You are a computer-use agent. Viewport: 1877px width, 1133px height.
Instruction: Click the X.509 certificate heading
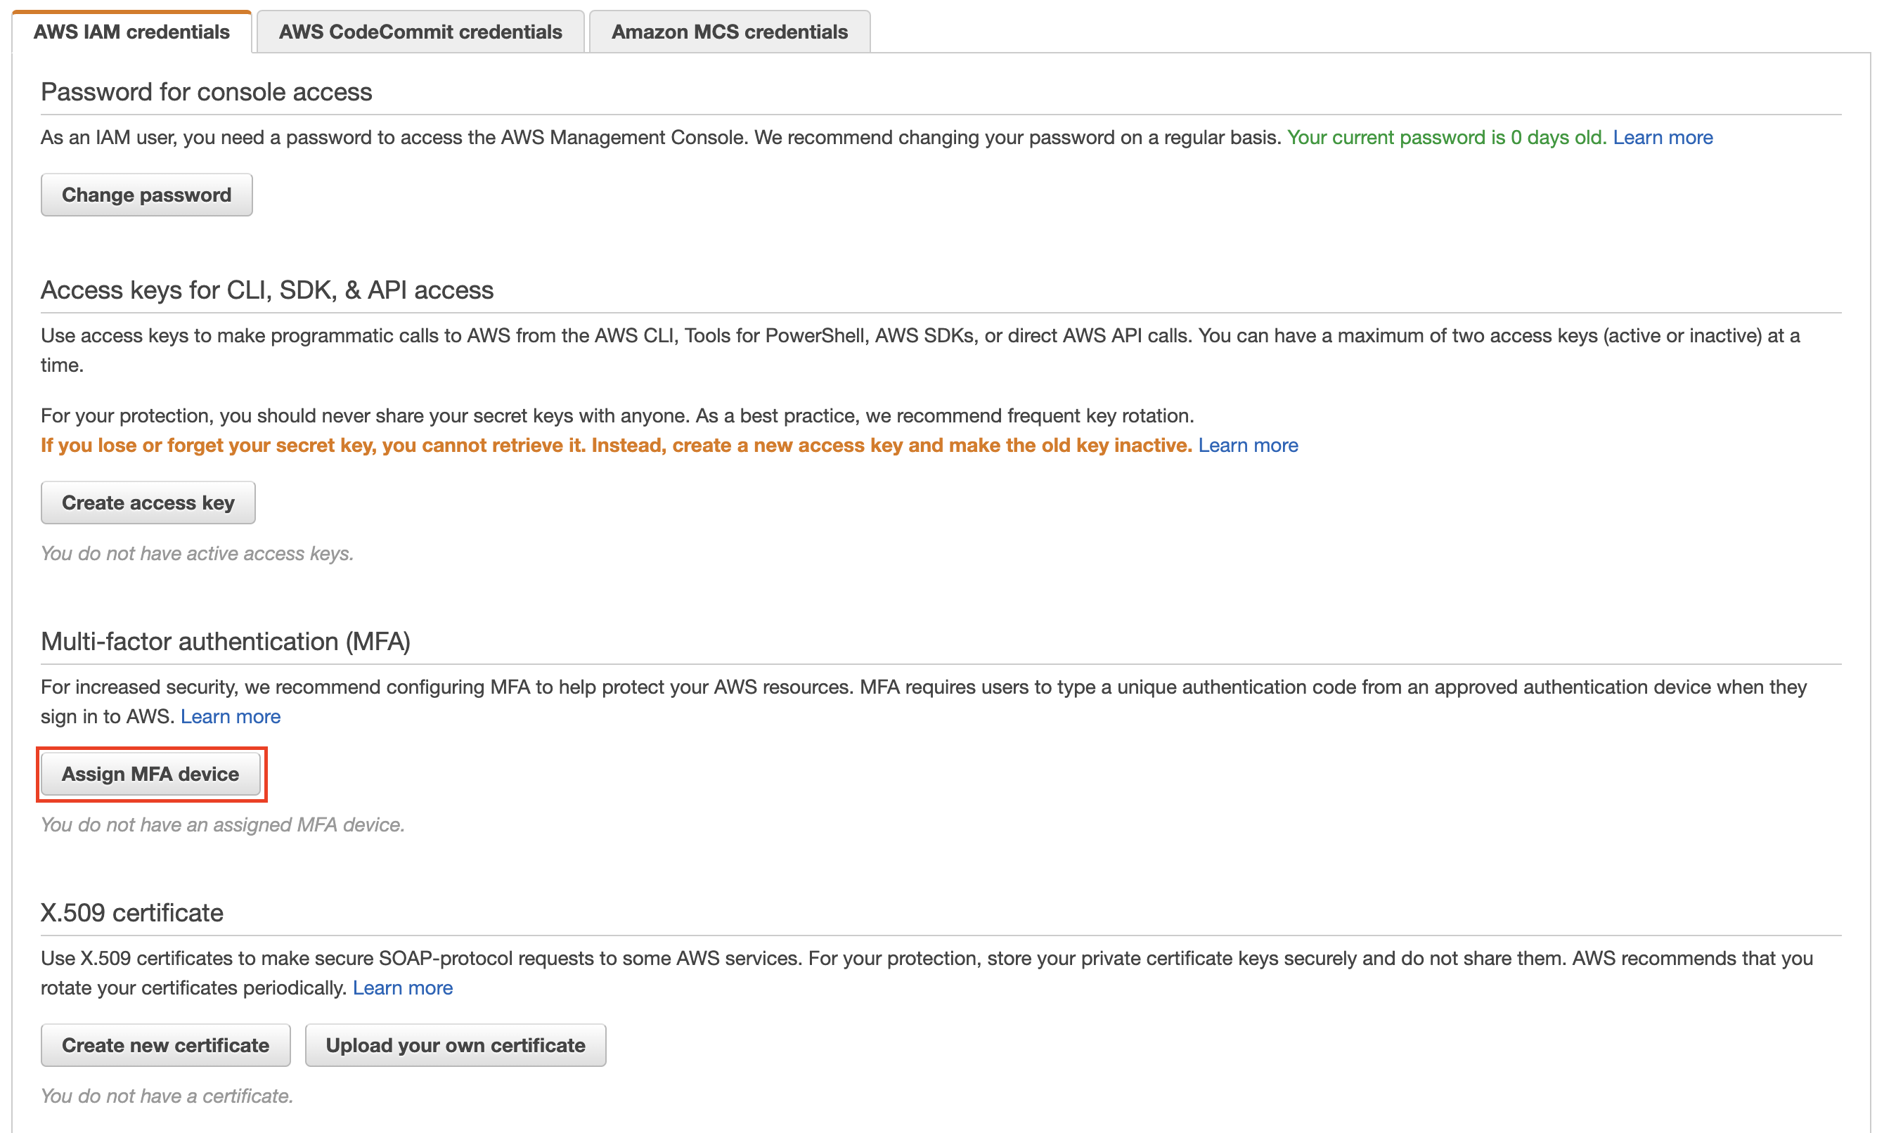[x=131, y=912]
